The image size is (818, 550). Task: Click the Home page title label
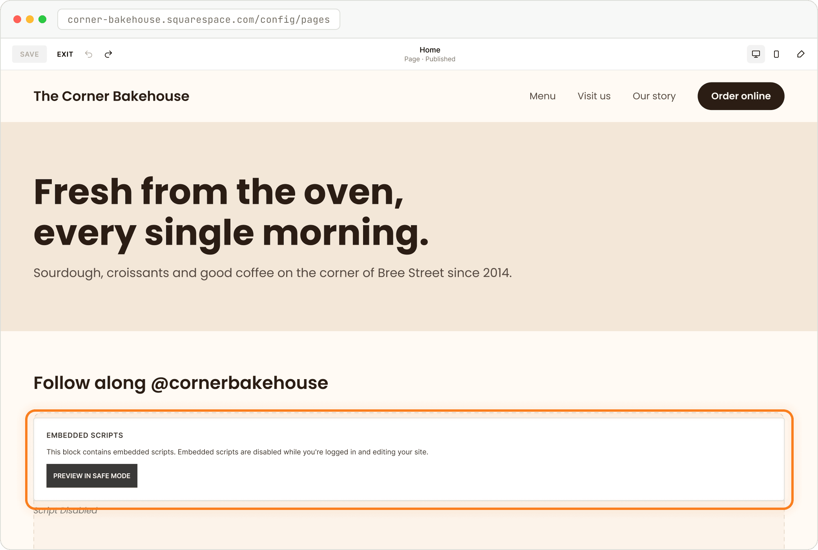[430, 50]
